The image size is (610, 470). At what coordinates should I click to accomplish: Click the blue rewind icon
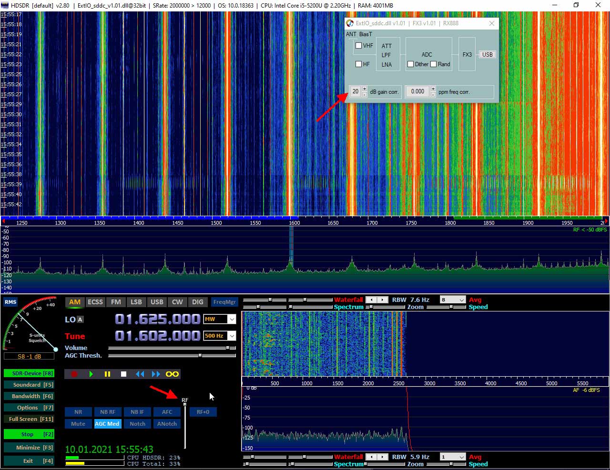(x=140, y=374)
